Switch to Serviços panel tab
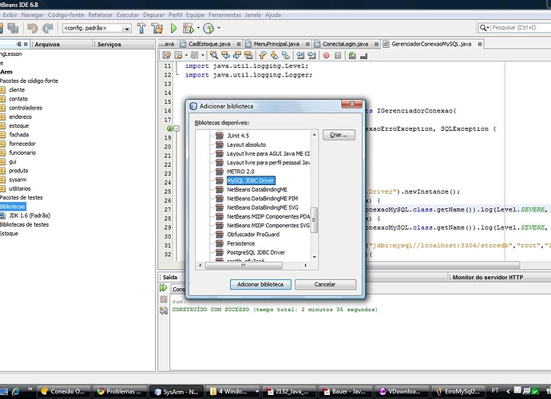The height and width of the screenshot is (399, 551). (x=109, y=44)
